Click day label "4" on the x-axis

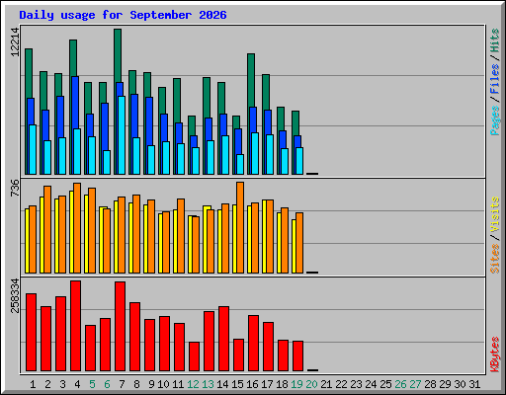pos(77,384)
